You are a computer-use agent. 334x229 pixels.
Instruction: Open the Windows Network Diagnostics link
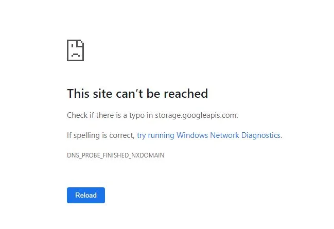(209, 135)
